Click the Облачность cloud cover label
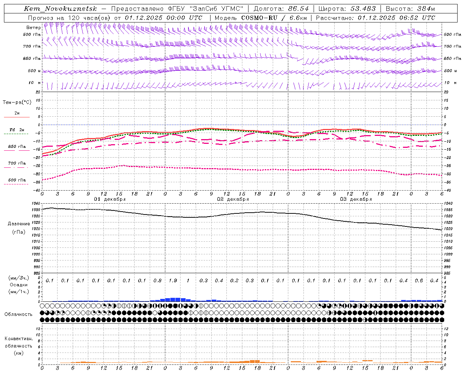Image resolution: width=463 pixels, height=371 pixels. pyautogui.click(x=18, y=314)
